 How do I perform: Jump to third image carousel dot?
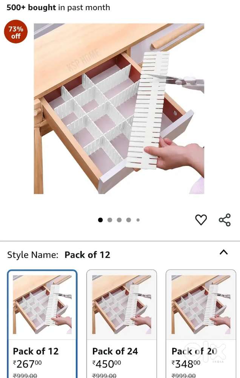119,220
